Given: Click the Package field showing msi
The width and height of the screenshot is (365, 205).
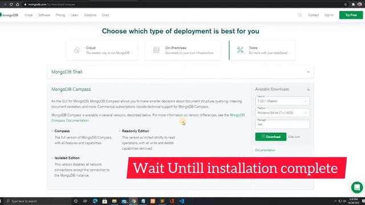Looking at the screenshot, I should 282,124.
